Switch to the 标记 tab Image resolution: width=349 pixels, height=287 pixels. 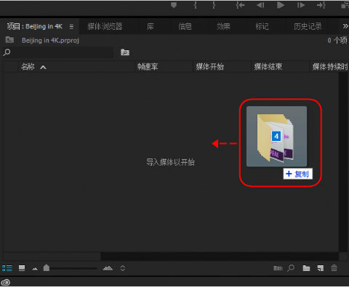tap(262, 26)
